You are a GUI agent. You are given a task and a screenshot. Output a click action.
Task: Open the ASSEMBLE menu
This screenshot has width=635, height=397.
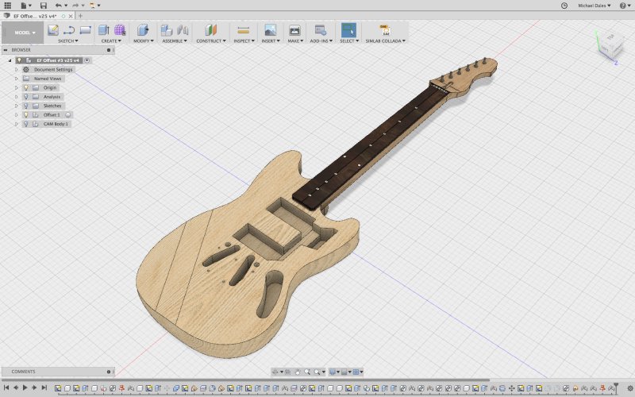coord(175,41)
